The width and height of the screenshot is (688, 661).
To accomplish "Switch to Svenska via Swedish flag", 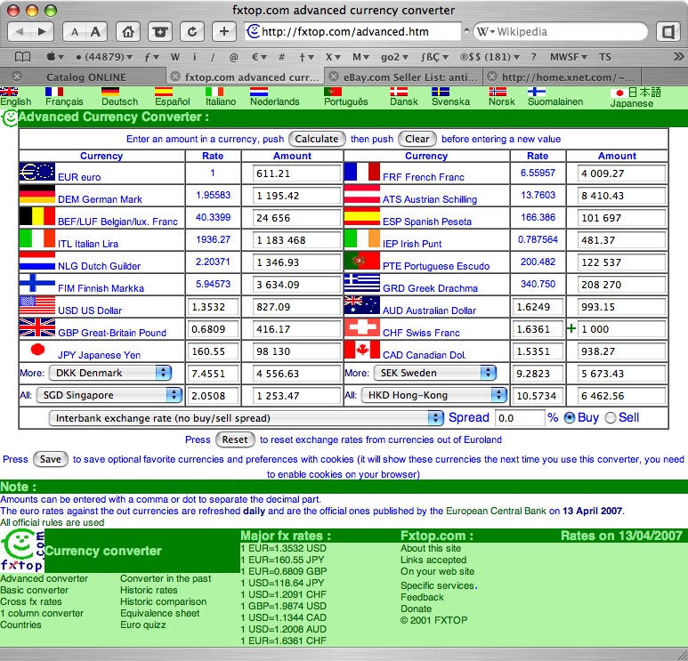I will pyautogui.click(x=441, y=92).
